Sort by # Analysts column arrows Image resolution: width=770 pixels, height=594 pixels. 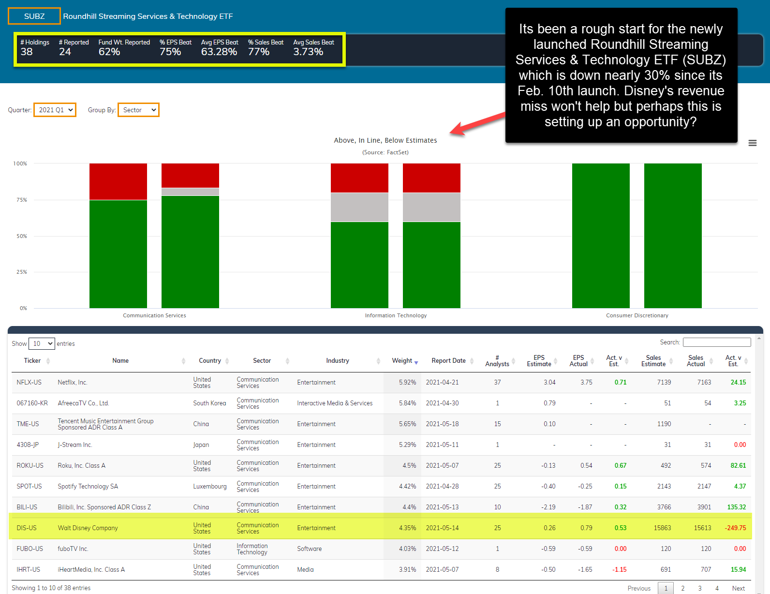[514, 361]
